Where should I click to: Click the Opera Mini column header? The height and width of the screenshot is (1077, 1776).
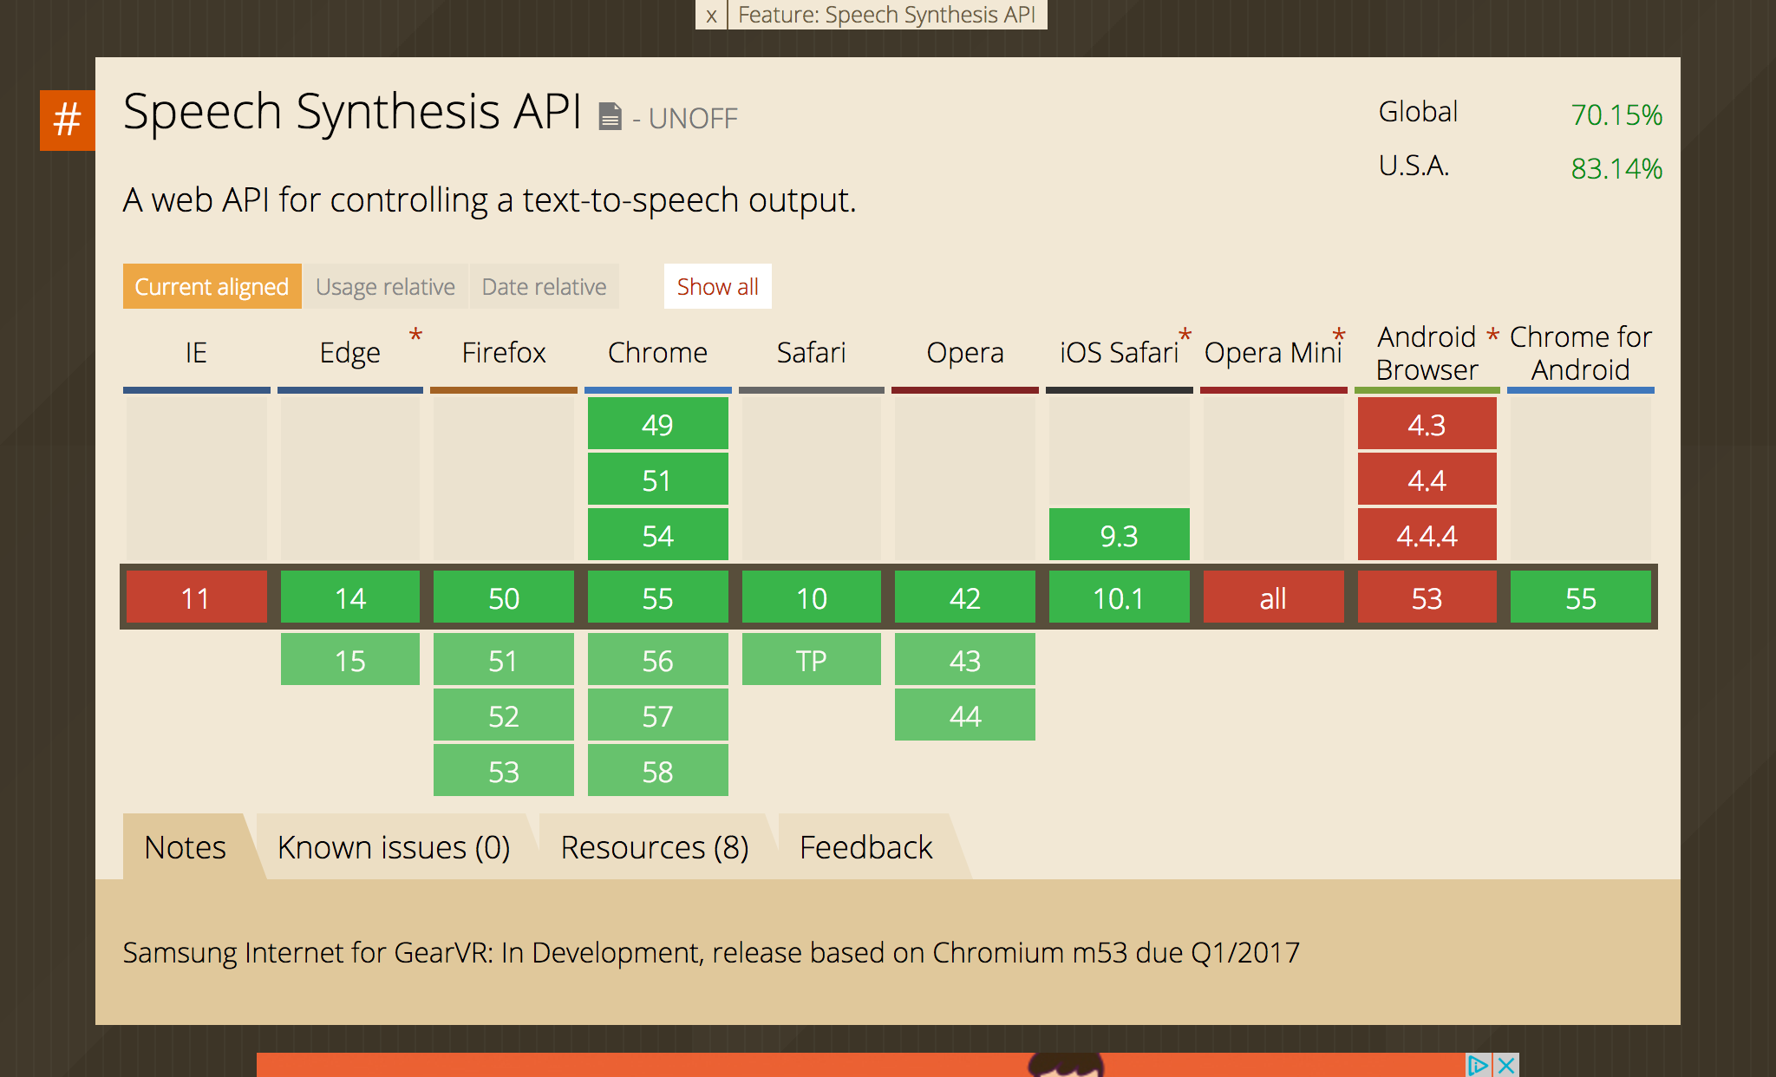(1273, 353)
